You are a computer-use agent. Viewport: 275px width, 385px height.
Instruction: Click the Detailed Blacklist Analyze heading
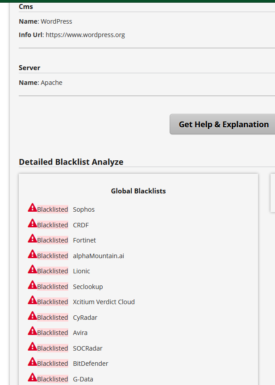(x=71, y=162)
